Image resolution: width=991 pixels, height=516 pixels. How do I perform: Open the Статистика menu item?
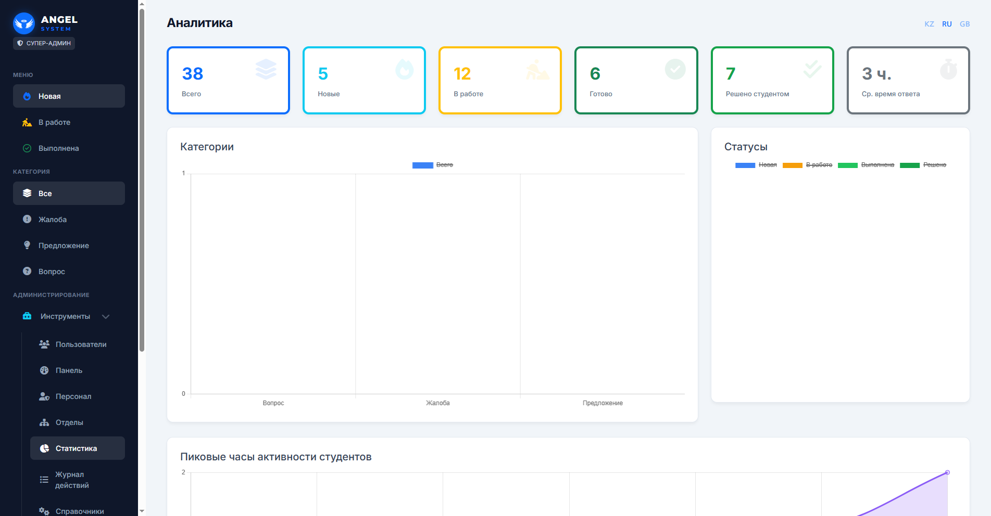pyautogui.click(x=77, y=448)
